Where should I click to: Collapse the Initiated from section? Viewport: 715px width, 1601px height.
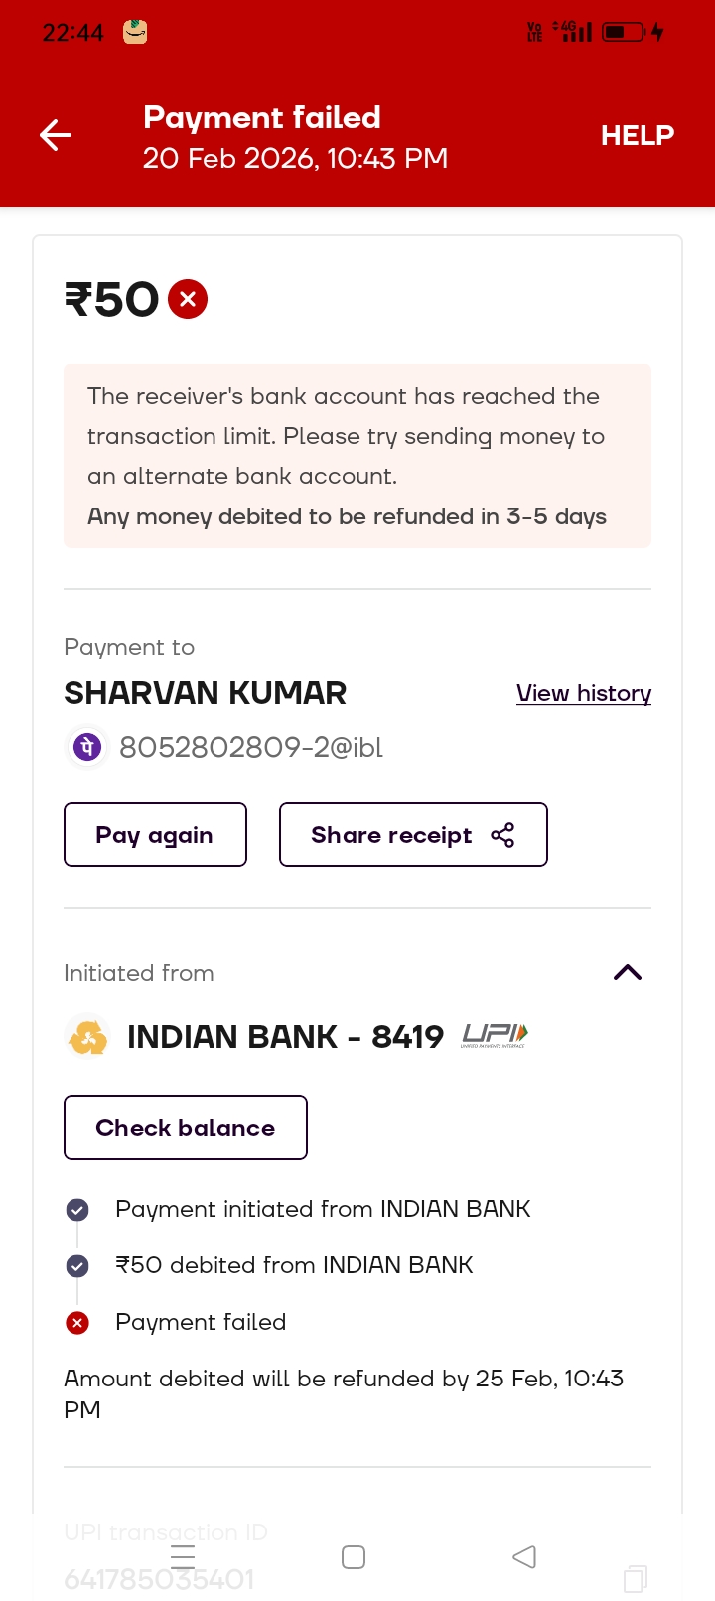[x=628, y=973]
